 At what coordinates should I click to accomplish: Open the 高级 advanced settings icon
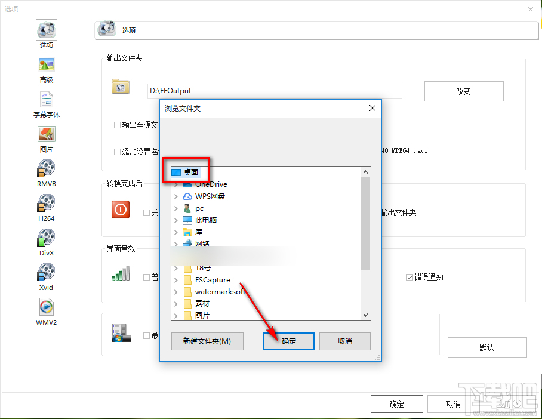click(47, 64)
